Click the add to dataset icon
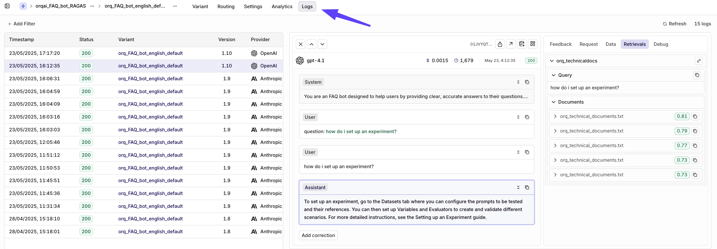 (522, 44)
